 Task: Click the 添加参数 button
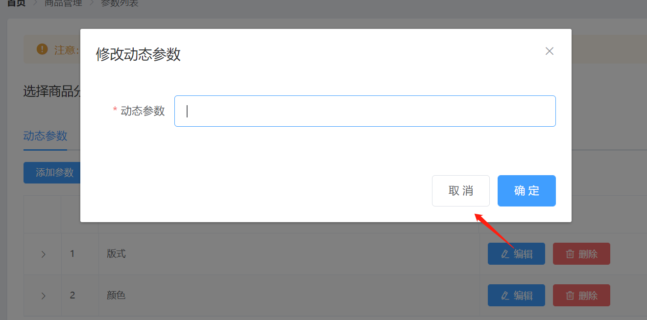pyautogui.click(x=52, y=172)
